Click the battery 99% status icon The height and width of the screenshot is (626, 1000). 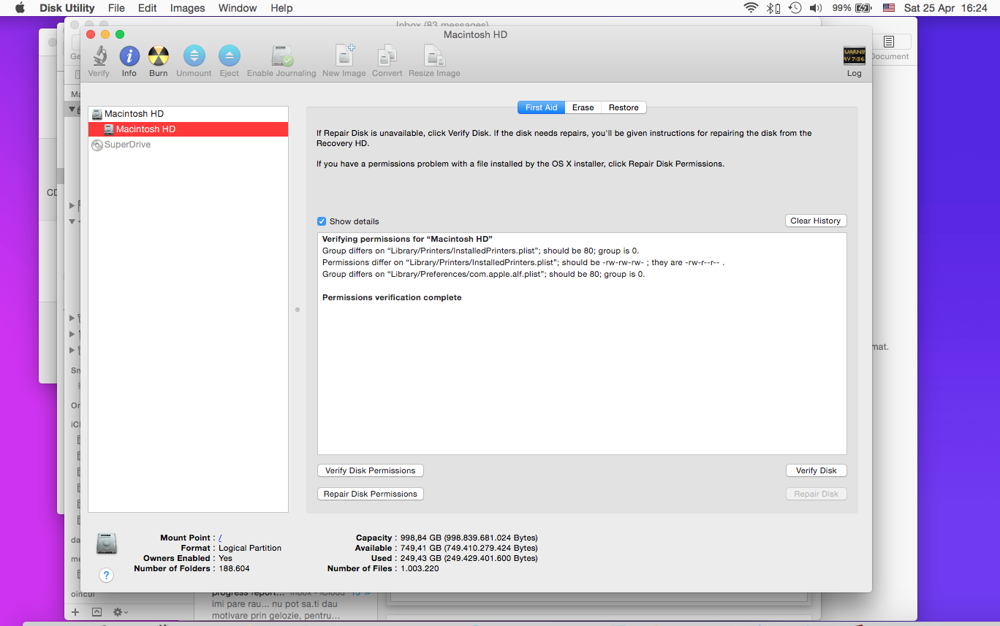(x=852, y=8)
